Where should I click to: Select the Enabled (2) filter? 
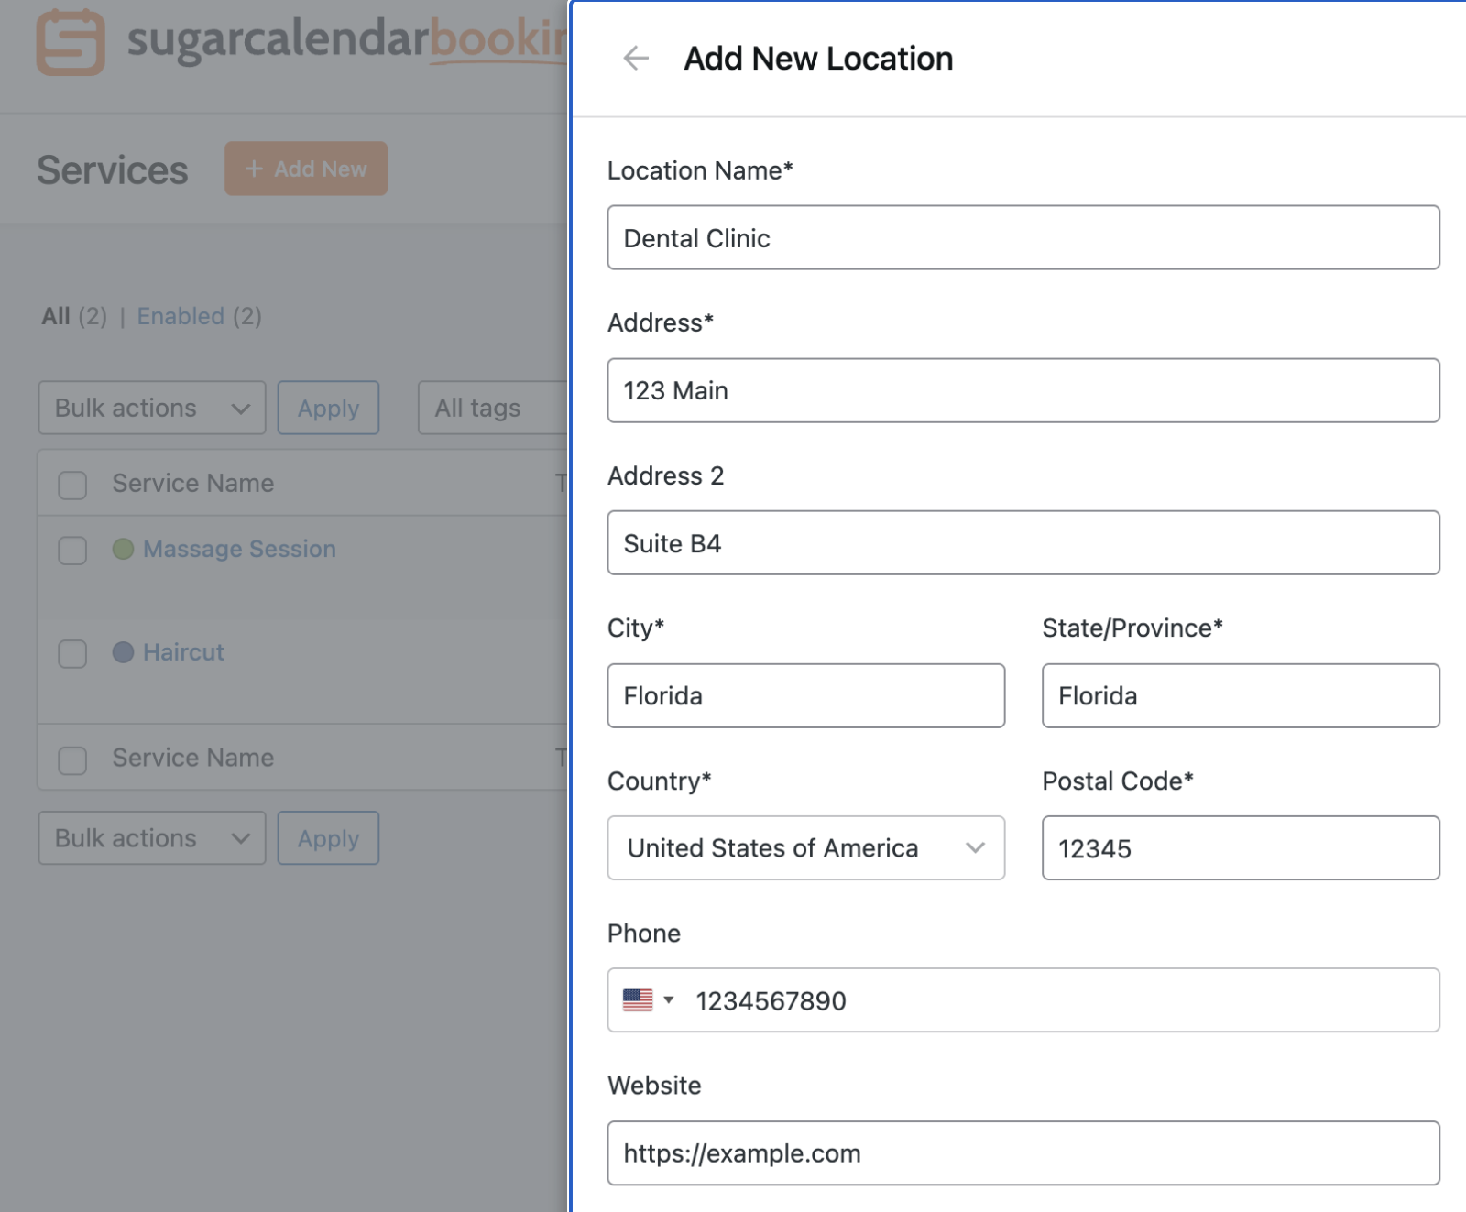[181, 316]
